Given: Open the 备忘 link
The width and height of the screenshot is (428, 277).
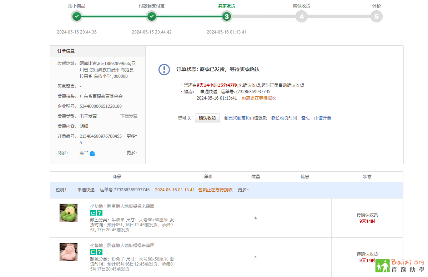Looking at the screenshot, I should pyautogui.click(x=306, y=118).
